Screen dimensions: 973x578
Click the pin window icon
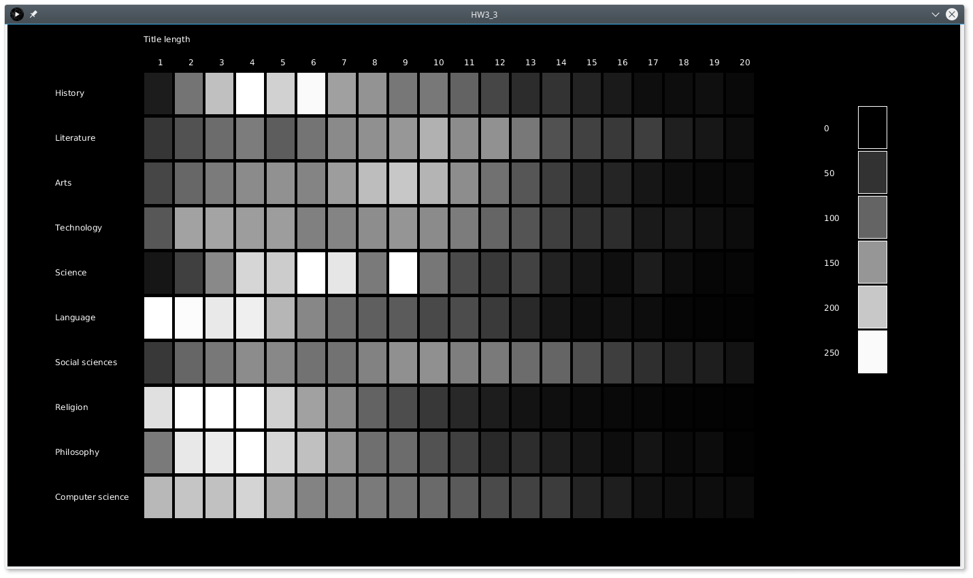tap(33, 14)
